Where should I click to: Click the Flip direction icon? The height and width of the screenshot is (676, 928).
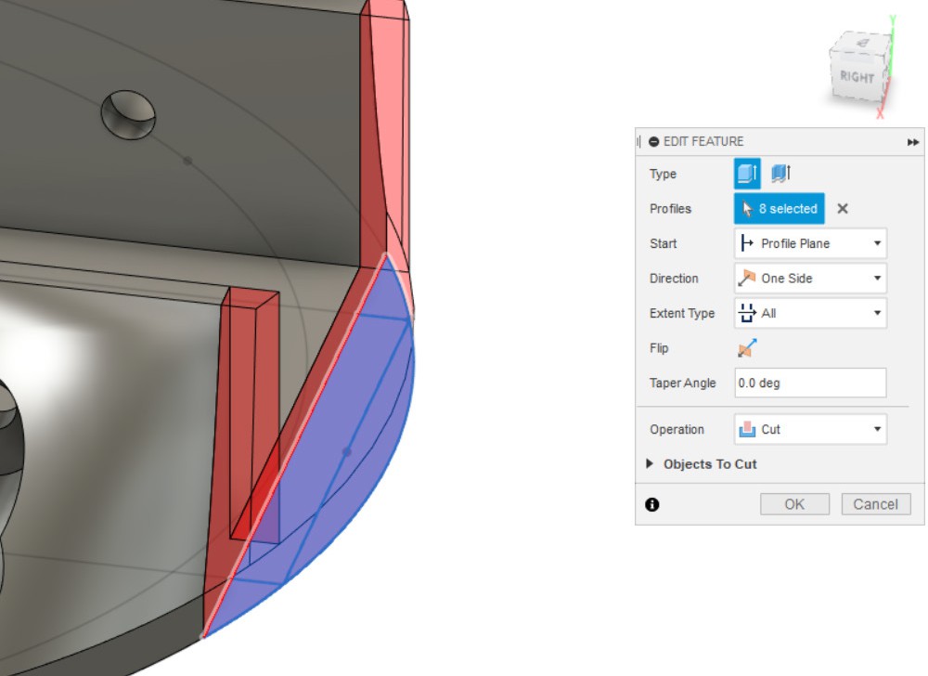pyautogui.click(x=747, y=348)
